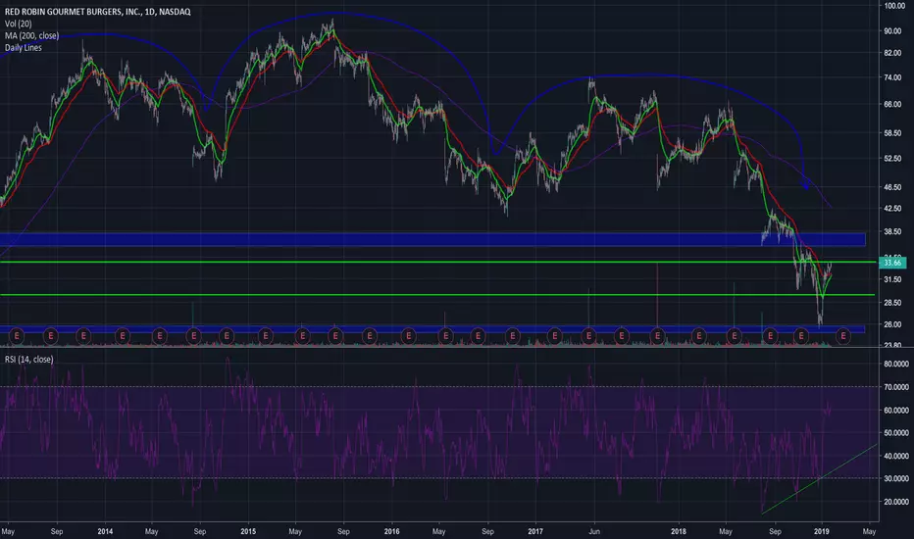
Task: Click the 66.00 price axis label
Action: [x=892, y=104]
